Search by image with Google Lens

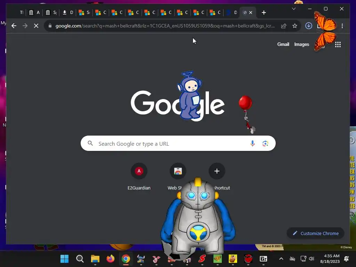pos(265,144)
